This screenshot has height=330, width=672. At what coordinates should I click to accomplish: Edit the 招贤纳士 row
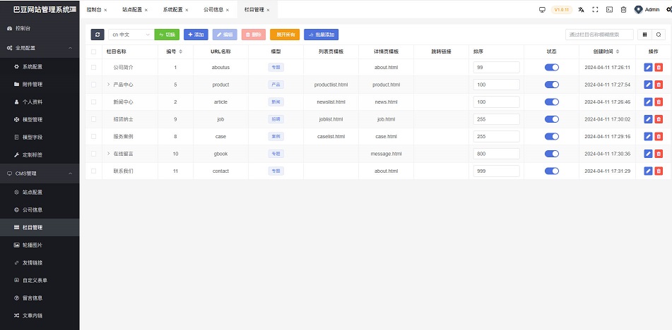[x=648, y=119]
